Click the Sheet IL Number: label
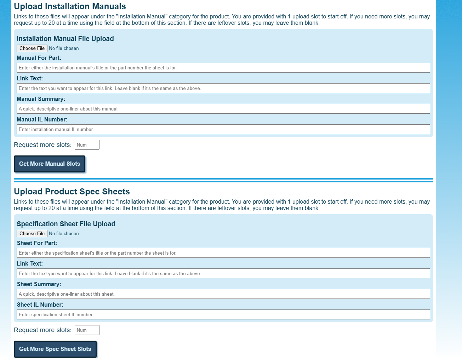The width and height of the screenshot is (462, 358). tap(40, 305)
